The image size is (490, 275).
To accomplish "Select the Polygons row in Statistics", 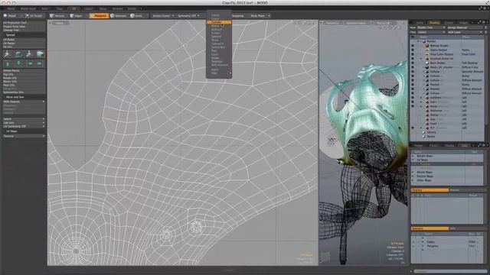I will click(447, 246).
